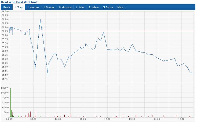The width and height of the screenshot is (197, 124).
Task: Click the 12000 volume axis label
Action: point(4,88)
